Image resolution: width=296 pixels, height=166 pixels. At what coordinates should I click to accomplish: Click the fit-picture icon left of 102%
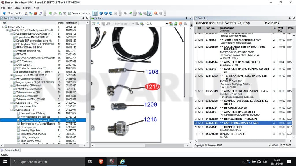point(142,24)
